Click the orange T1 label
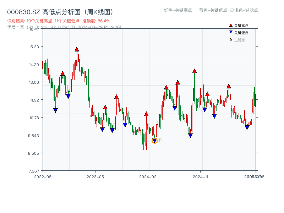 [160, 140]
